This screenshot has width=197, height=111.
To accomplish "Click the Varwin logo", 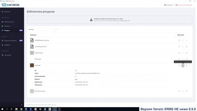I will pyautogui.click(x=10, y=5).
